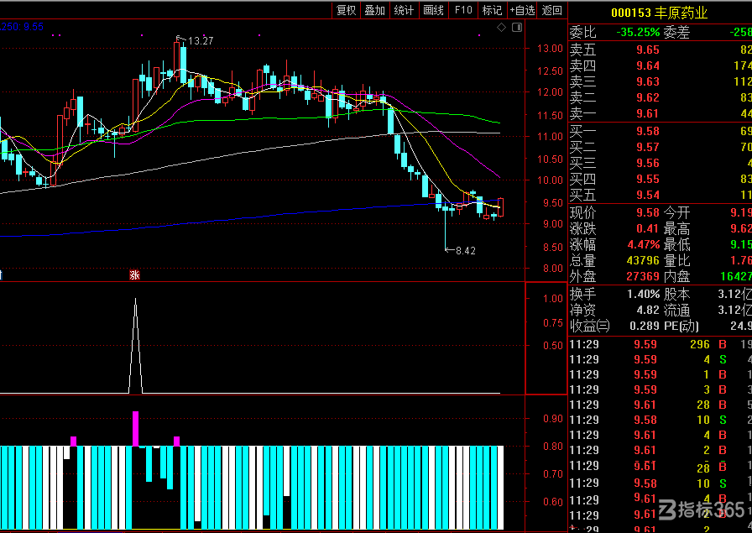
Task: Select the 卖五 ask price 9.65
Action: point(648,50)
